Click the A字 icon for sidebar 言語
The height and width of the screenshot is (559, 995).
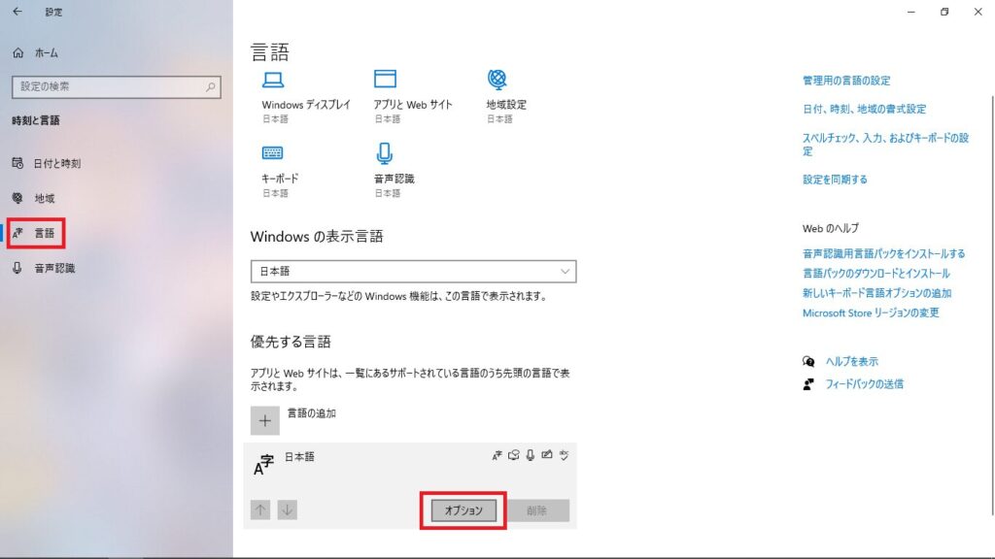pos(17,233)
